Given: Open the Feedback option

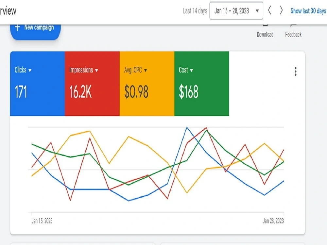Looking at the screenshot, I should [293, 31].
